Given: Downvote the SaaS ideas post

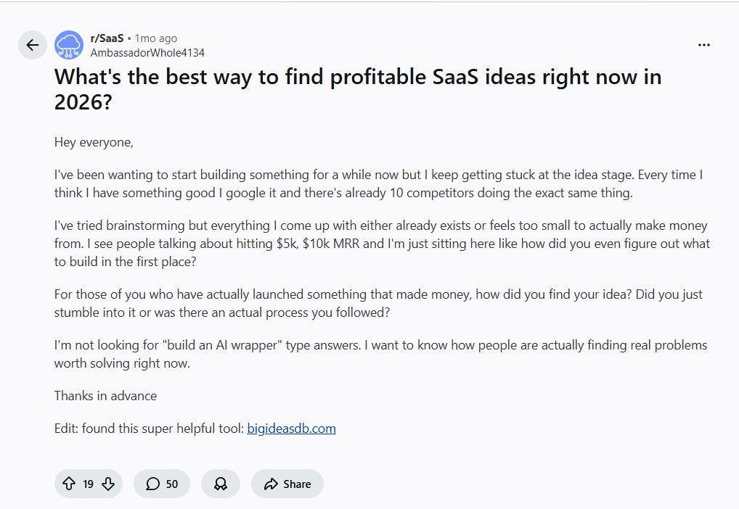Looking at the screenshot, I should [x=108, y=484].
